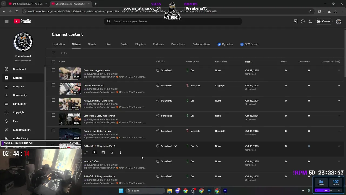
Task: Click the pencil details icon for Battlefield 6 Part 5
Action: pyautogui.click(x=86, y=152)
